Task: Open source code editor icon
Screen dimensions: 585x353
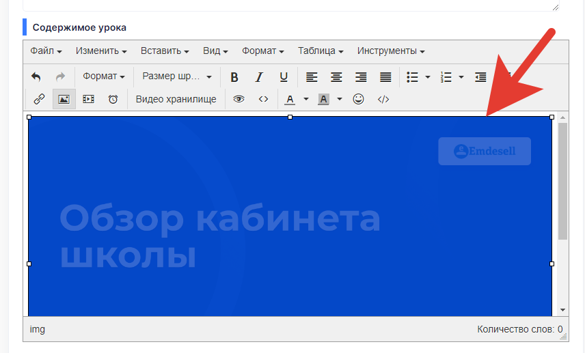Action: (383, 99)
